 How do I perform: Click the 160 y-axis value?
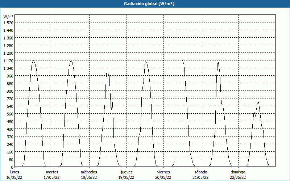[11, 152]
